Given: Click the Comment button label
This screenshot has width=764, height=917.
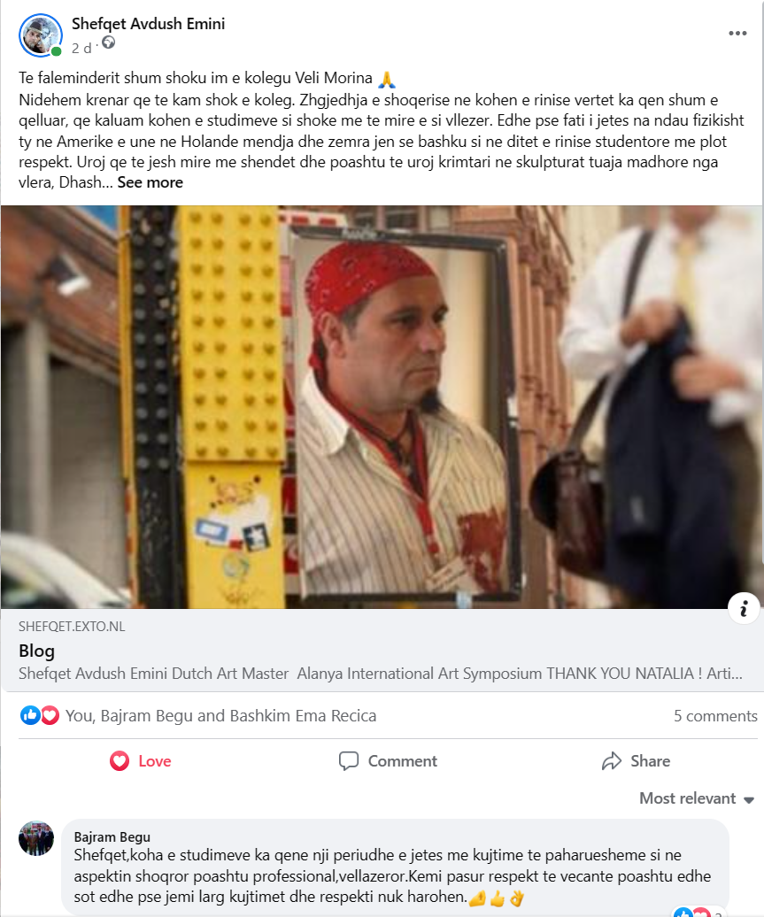Looking at the screenshot, I should [x=403, y=761].
